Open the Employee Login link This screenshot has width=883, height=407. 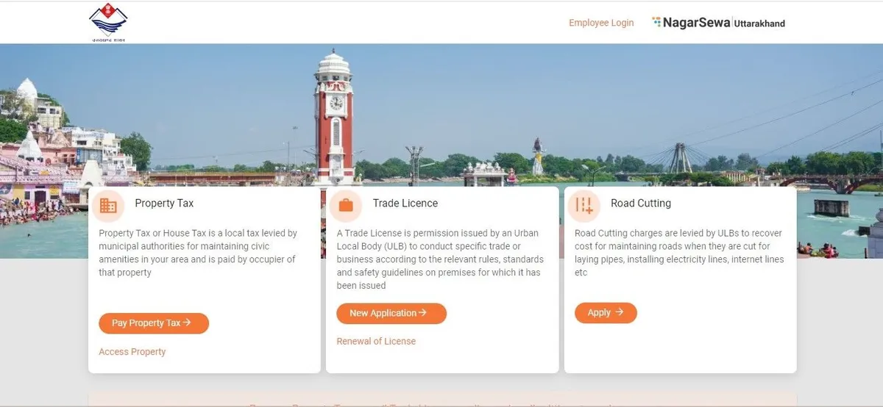(x=600, y=23)
